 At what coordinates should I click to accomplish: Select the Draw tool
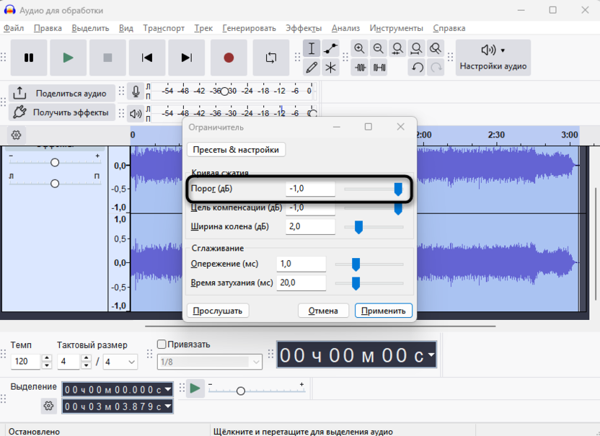click(312, 67)
